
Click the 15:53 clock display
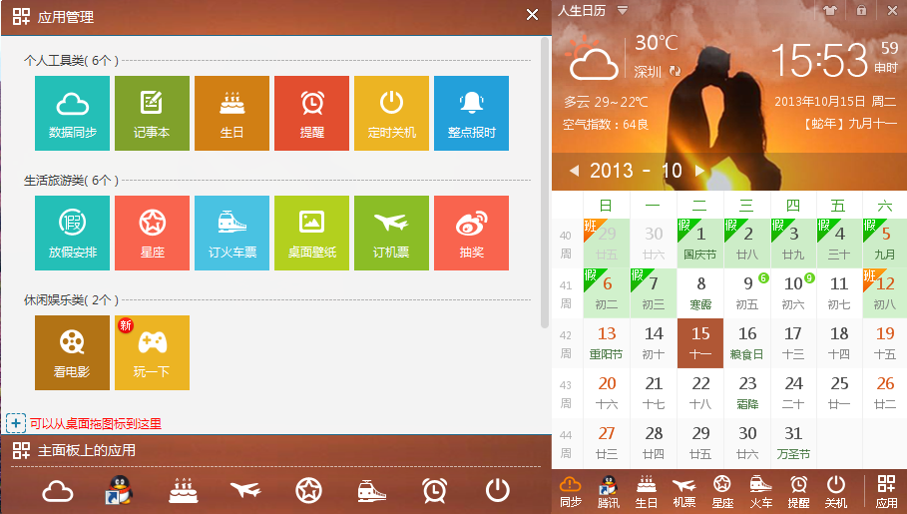coord(819,60)
